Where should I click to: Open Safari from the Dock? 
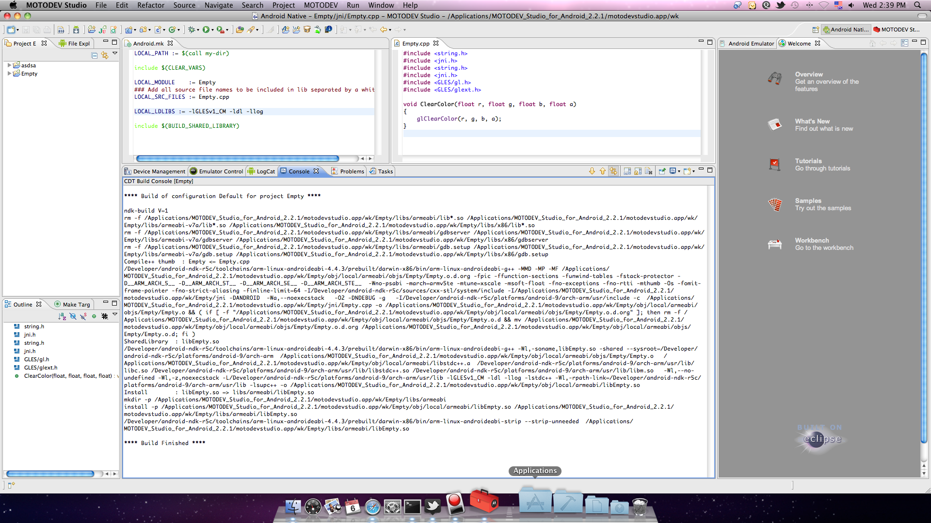click(x=372, y=507)
